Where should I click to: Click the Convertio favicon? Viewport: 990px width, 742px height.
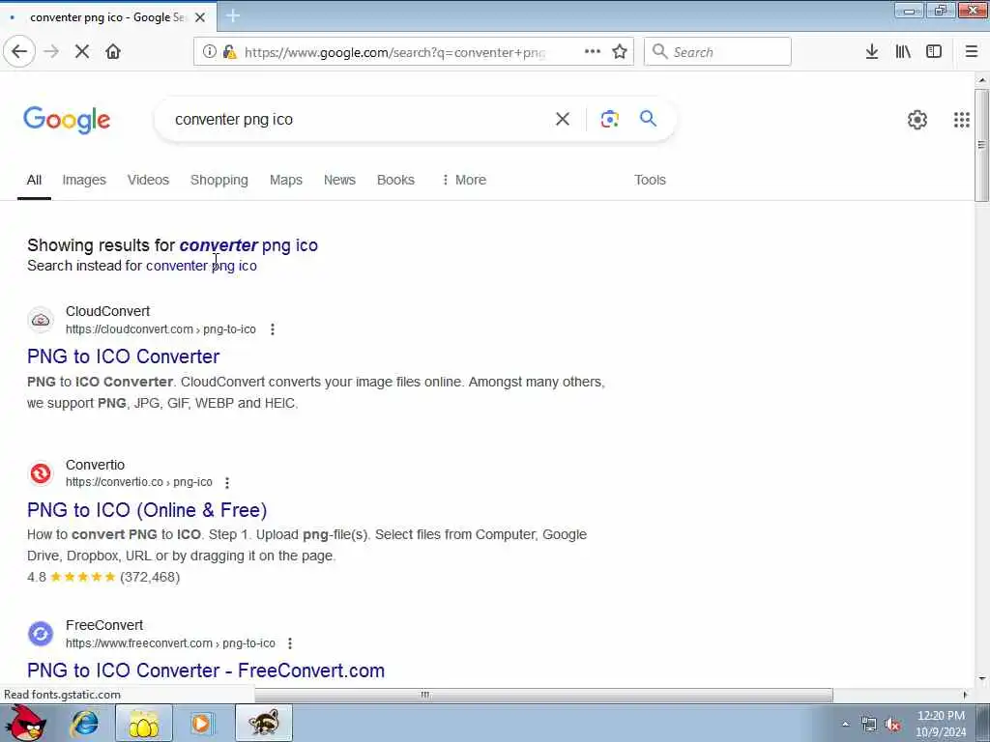click(x=41, y=473)
